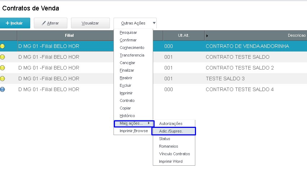Select Imprimir Word submenu entry
The width and height of the screenshot is (307, 179).
(170, 161)
